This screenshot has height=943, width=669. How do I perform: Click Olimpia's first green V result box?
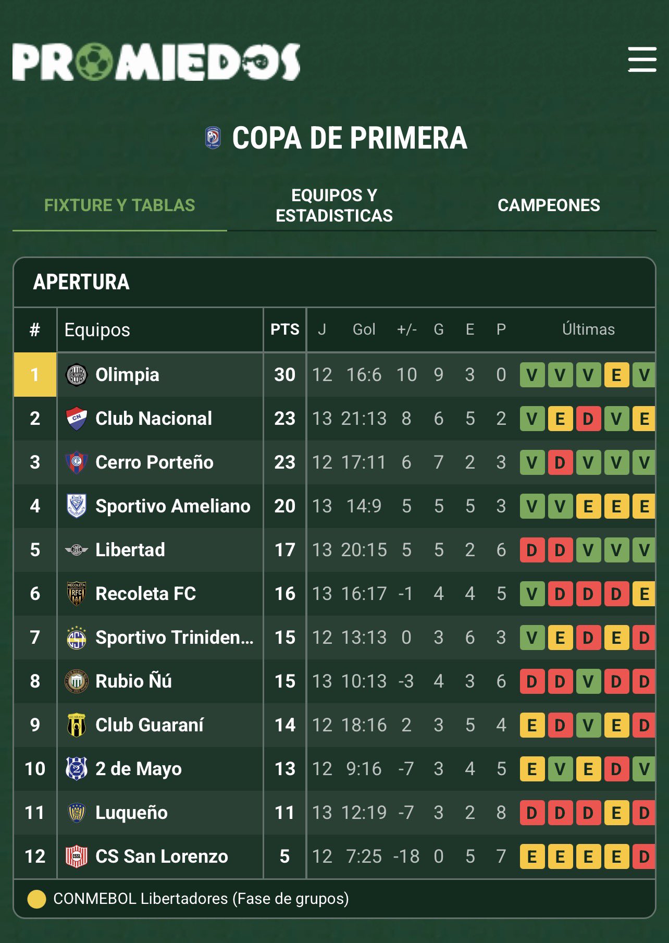532,375
